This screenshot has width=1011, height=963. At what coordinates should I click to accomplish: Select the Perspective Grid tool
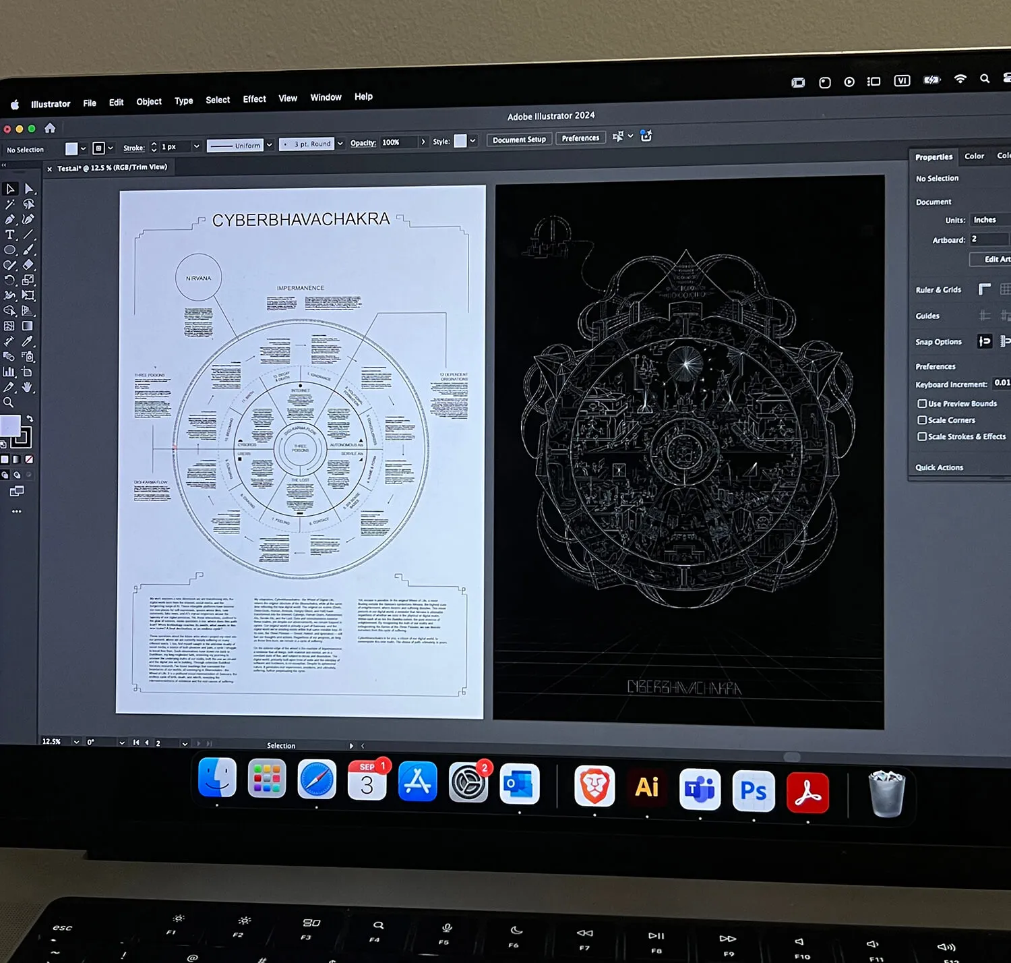point(28,311)
